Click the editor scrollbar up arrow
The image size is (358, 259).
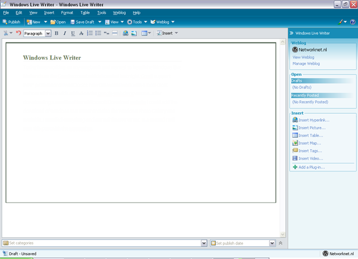(282, 42)
